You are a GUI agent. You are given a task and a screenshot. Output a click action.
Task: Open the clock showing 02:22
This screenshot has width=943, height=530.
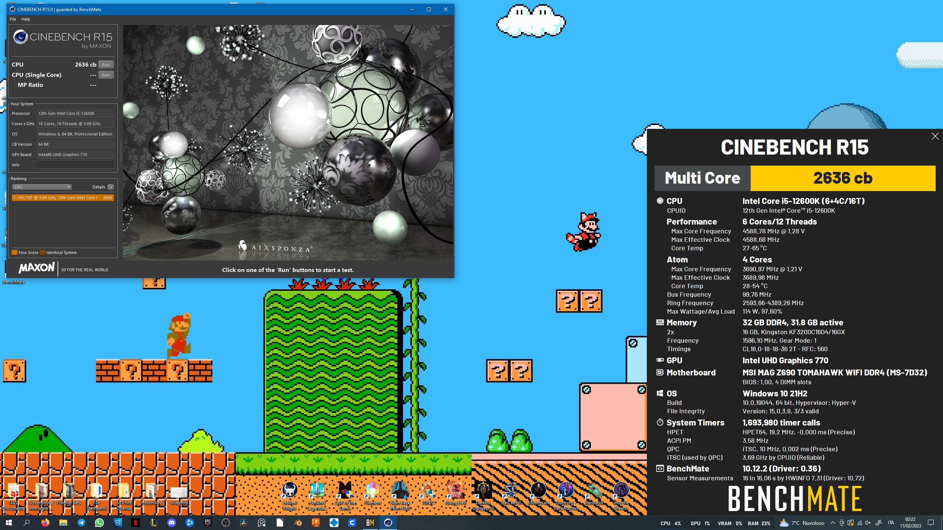910,523
